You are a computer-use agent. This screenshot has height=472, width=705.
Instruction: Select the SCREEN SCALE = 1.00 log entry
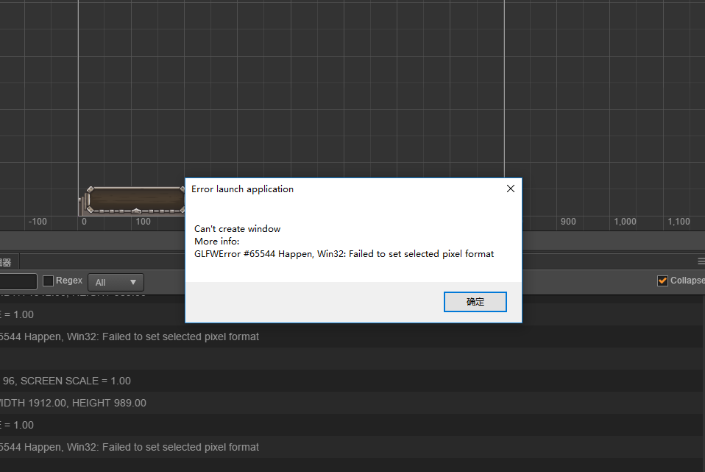351,381
